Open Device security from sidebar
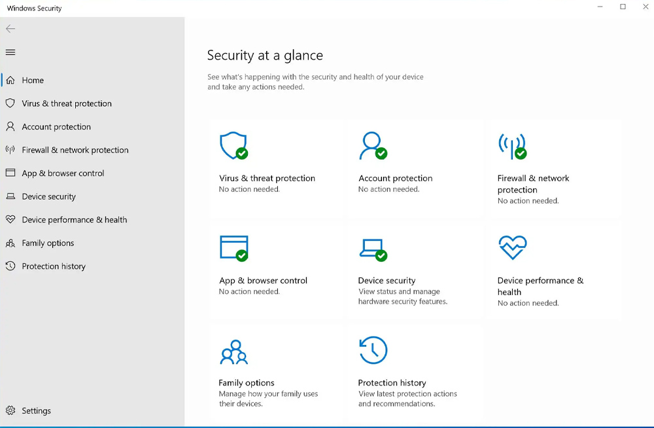This screenshot has height=428, width=654. 49,197
